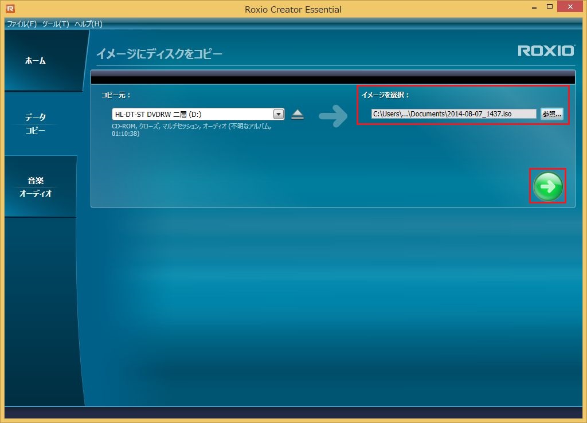
Task: Click the ROXIO logo at top right
Action: 546,51
